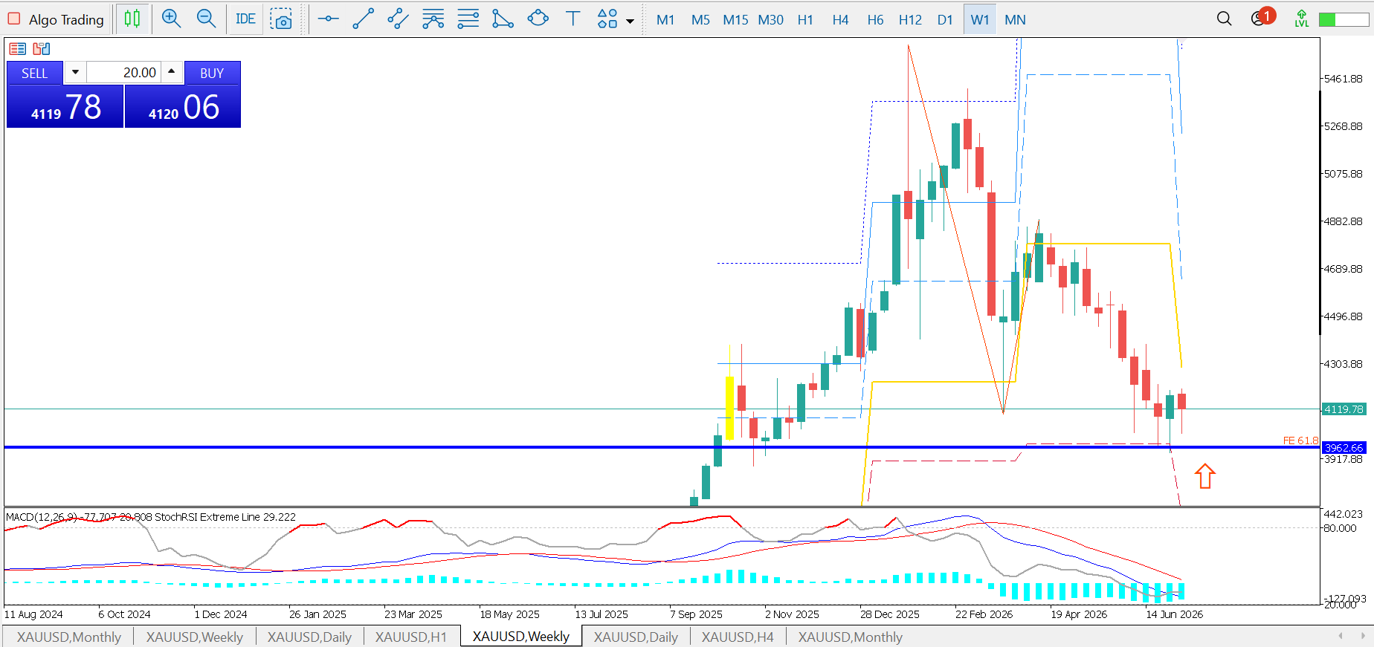1374x647 pixels.
Task: Select the trendline drawing tool
Action: pyautogui.click(x=363, y=19)
